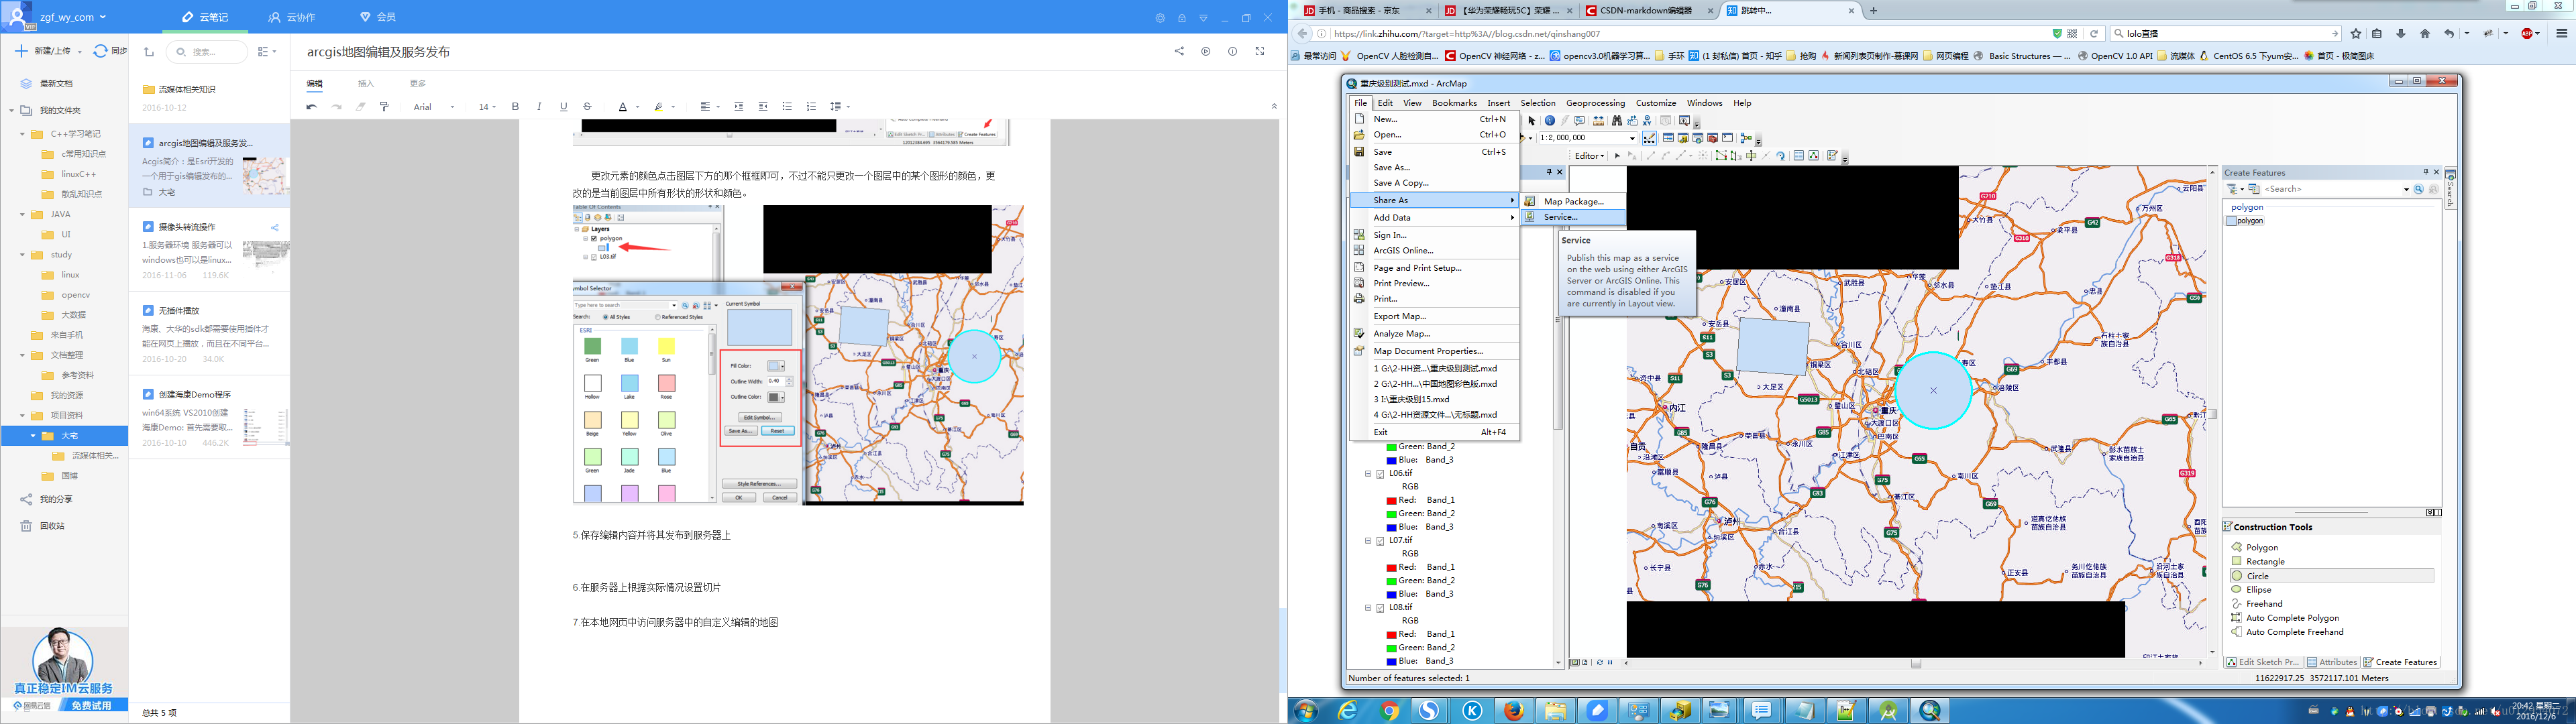Open the Editor dropdown menu
Screen dimensions: 2576x724
click(1589, 156)
